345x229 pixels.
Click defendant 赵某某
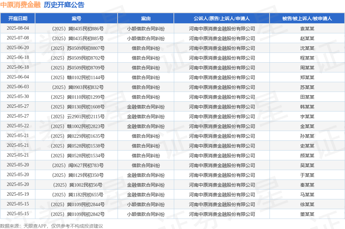click(307, 38)
